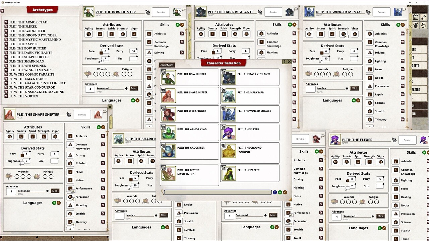Select PL V: THE COSMIC PARASITE in the Archetypes list
Screen dimensions: 429x241
point(32,74)
